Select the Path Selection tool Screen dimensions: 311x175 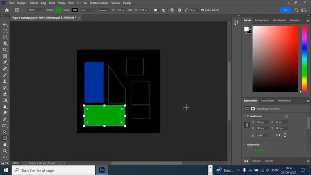5,132
